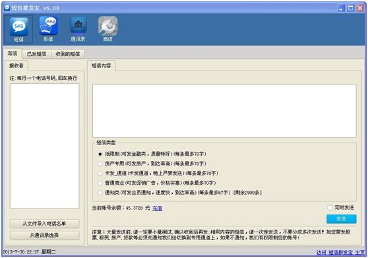This screenshot has width=368, height=258.
Task: Click the app logo in title bar
Action: [x=7, y=8]
